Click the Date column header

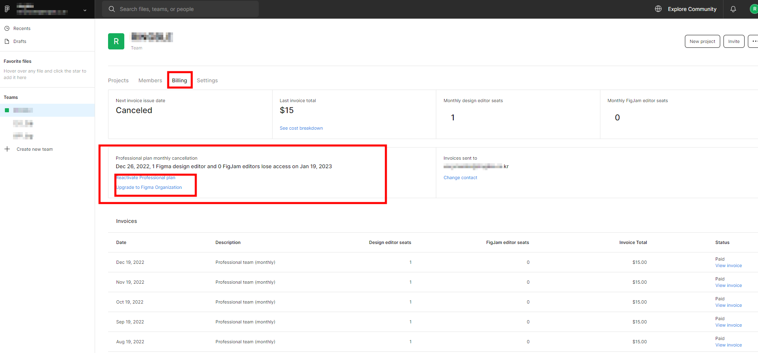tap(121, 242)
